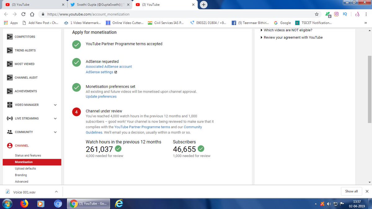Close the downloads bar
This screenshot has height=209, width=372.
(x=367, y=191)
